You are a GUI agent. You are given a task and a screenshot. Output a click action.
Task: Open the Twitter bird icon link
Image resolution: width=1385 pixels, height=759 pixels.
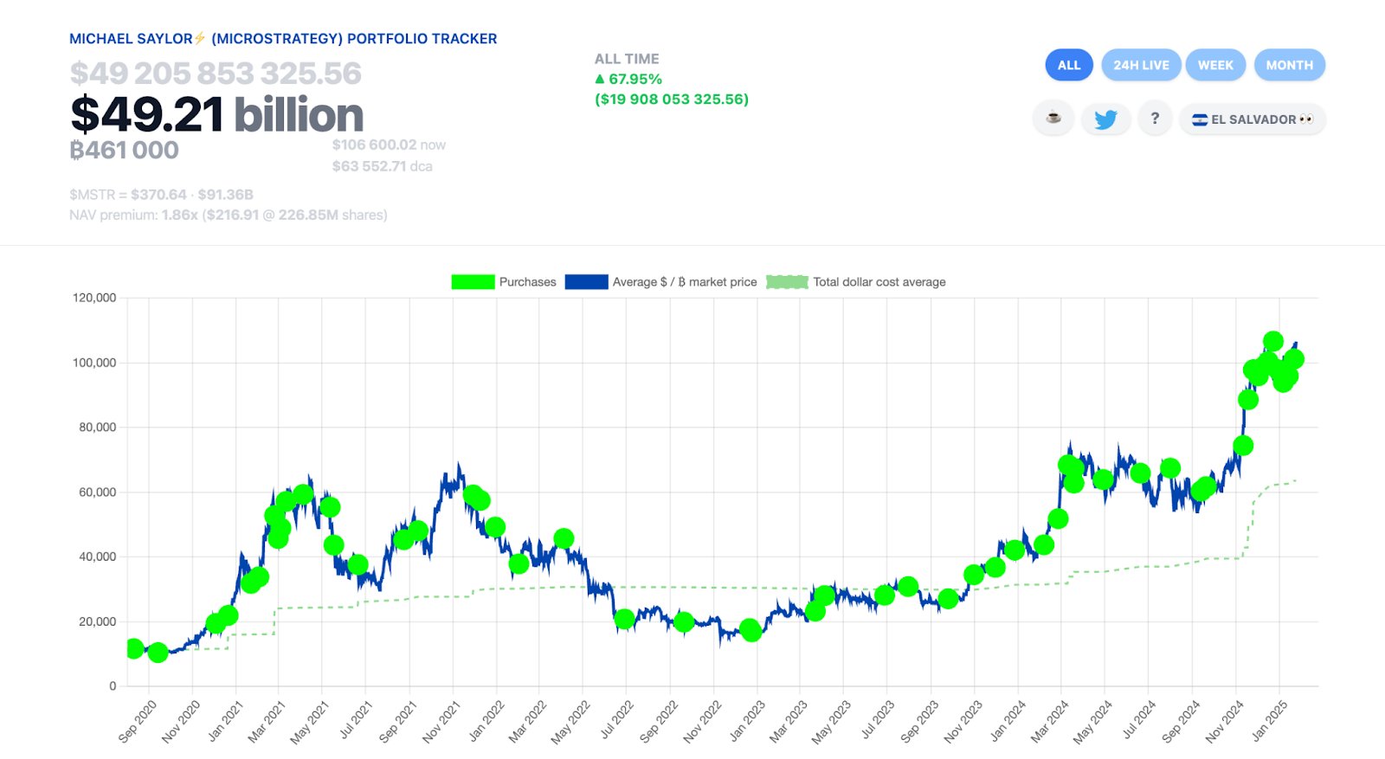click(1105, 119)
